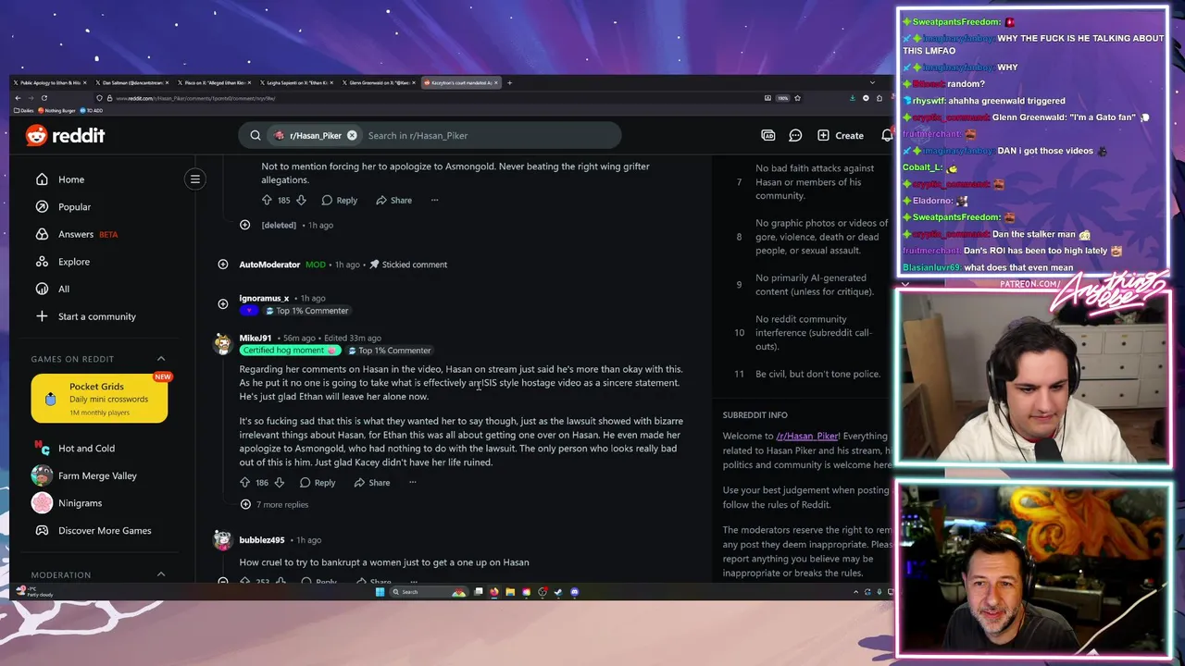Reload the page in the browser
The image size is (1185, 666).
pyautogui.click(x=44, y=98)
